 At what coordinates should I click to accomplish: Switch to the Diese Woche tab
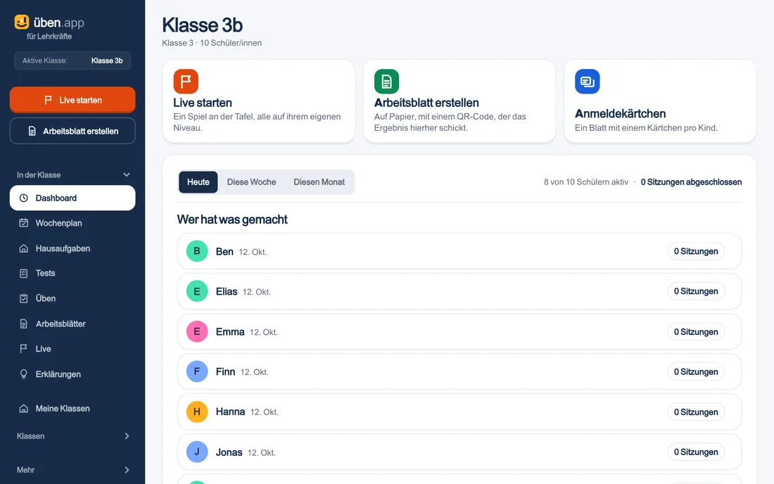(x=251, y=182)
